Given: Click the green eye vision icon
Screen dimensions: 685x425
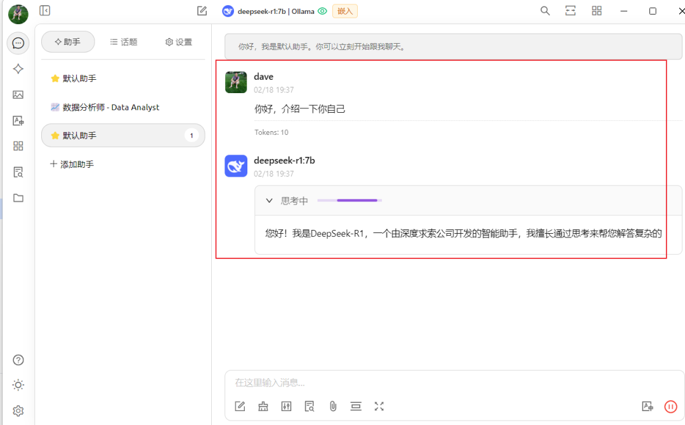Looking at the screenshot, I should coord(322,11).
